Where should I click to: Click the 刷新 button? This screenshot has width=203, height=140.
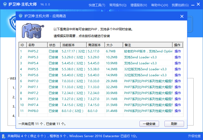pyautogui.click(x=174, y=124)
